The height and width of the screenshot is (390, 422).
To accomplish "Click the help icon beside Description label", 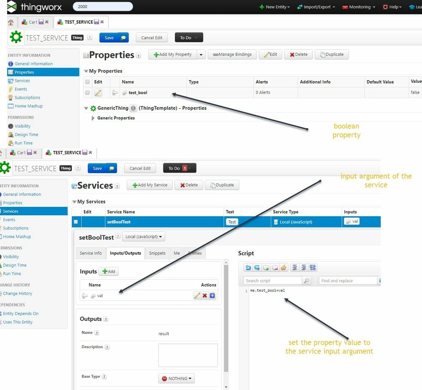I will [107, 347].
